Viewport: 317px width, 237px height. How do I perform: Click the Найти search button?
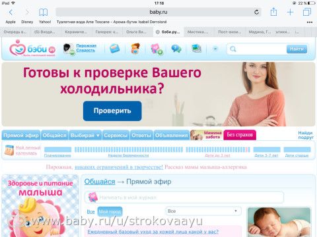coord(297,49)
